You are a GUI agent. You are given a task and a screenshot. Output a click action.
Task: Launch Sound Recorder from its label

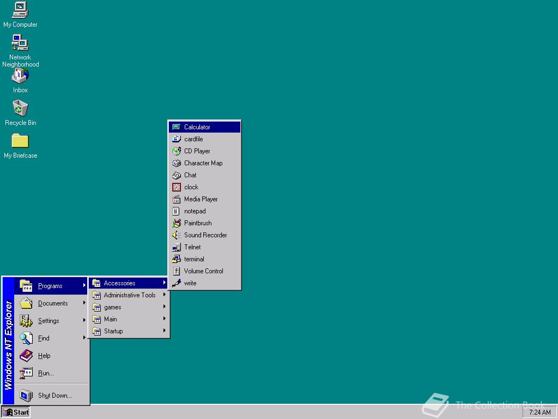pyautogui.click(x=205, y=235)
